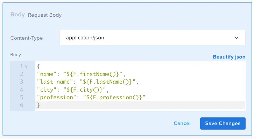The height and width of the screenshot is (139, 254).
Task: Collapse the JSON block fold arrow on line 1
Action: point(26,66)
